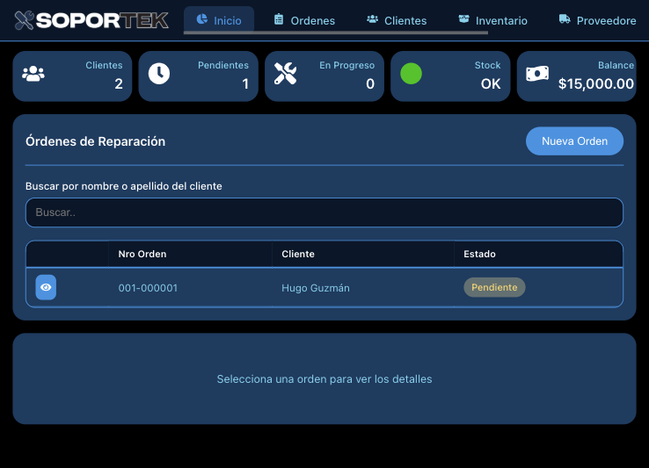Screen dimensions: 649x468
Task: Click the Pendiente status badge
Action: [x=494, y=287]
